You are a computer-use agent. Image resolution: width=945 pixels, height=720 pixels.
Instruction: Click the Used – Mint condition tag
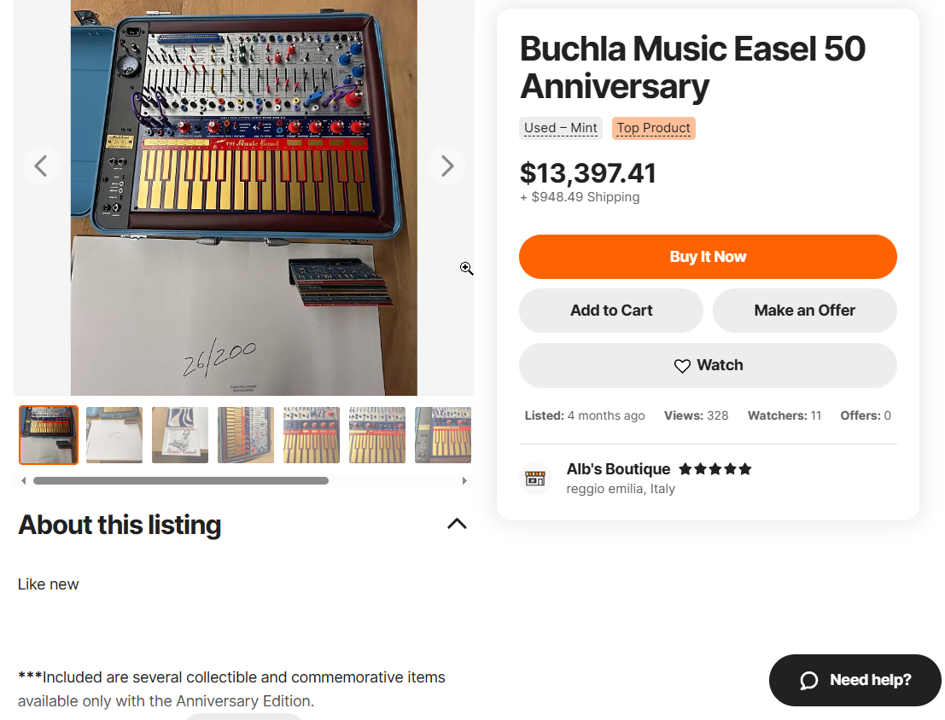coord(561,128)
